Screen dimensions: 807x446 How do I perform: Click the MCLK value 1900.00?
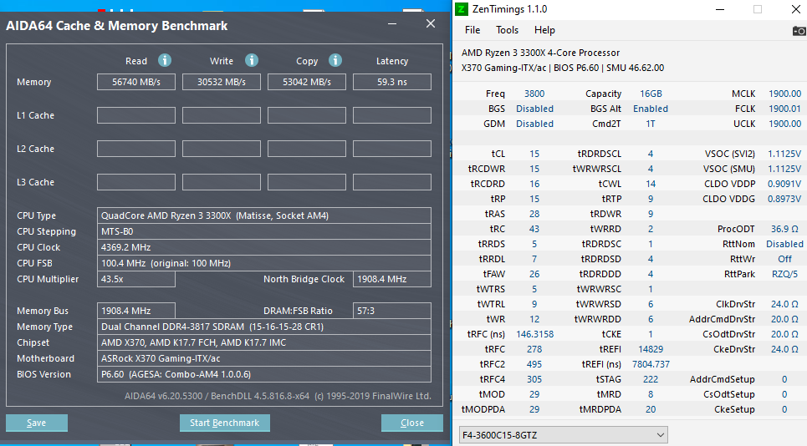pos(784,94)
